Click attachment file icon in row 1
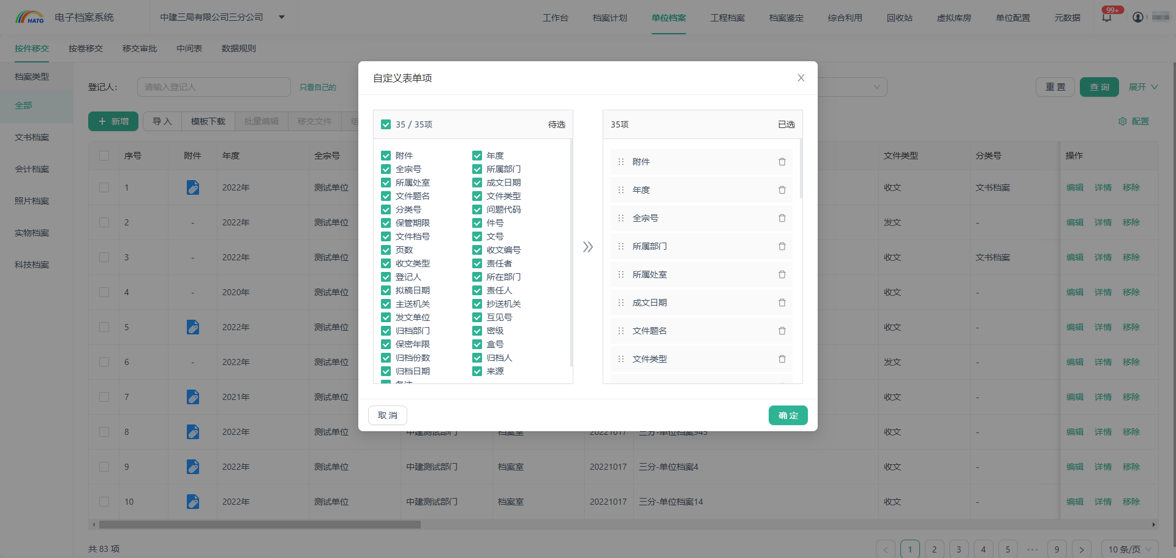 click(x=193, y=187)
